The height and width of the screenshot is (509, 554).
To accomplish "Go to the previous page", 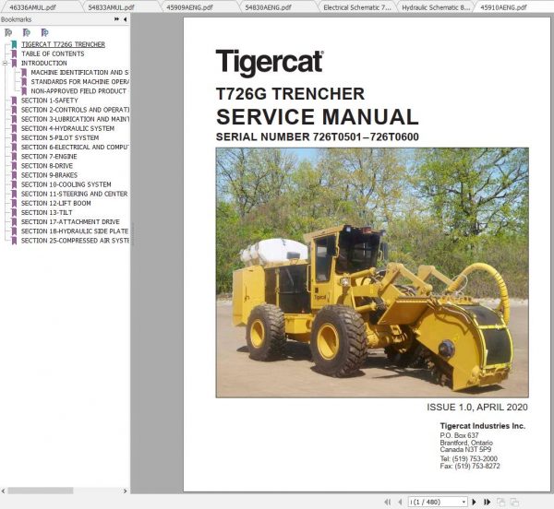I will point(400,502).
